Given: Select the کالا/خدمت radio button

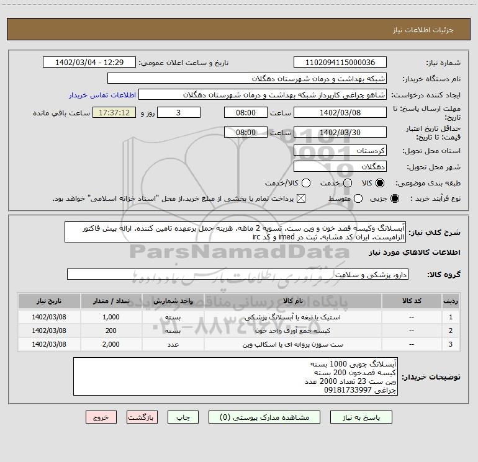Looking at the screenshot, I should pyautogui.click(x=306, y=183).
